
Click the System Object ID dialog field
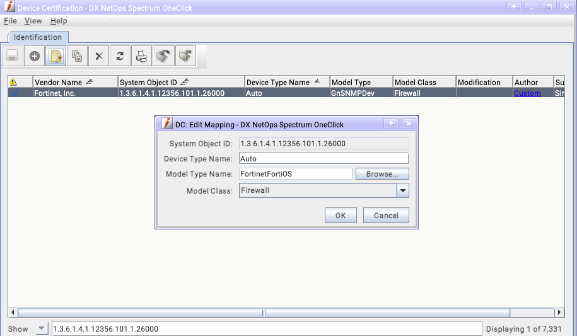[324, 144]
